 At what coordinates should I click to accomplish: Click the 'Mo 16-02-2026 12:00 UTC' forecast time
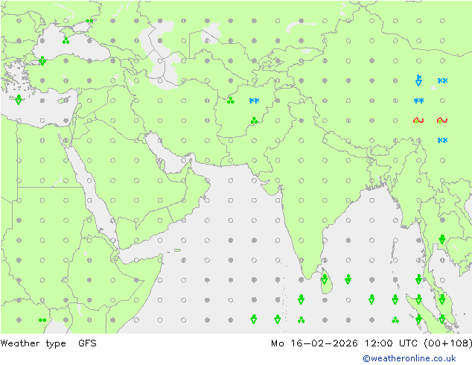(x=345, y=343)
